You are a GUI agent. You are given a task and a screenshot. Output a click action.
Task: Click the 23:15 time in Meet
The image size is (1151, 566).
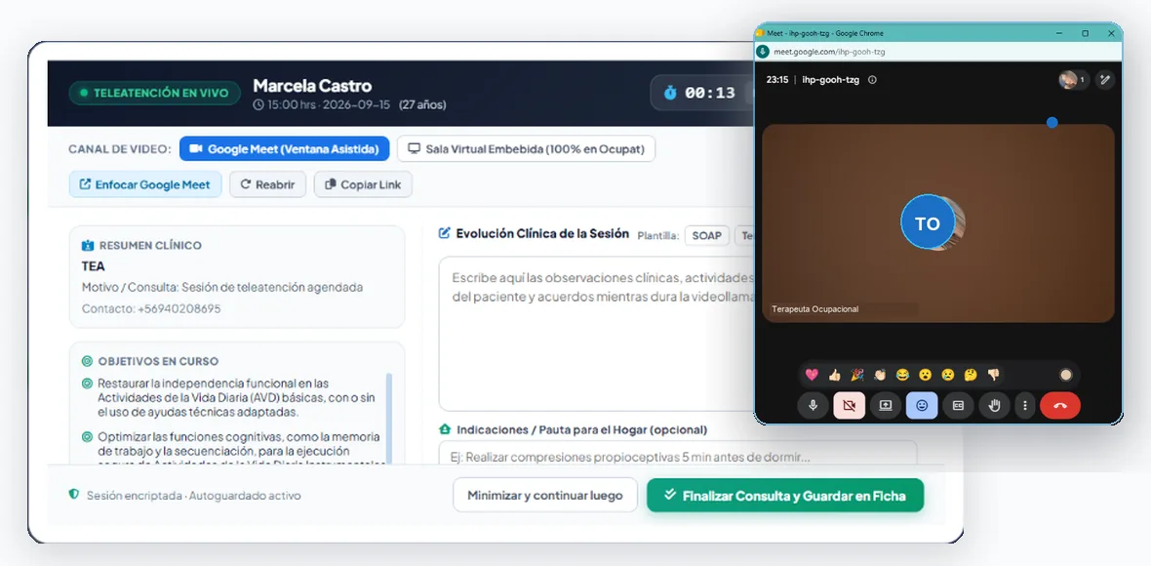coord(777,80)
